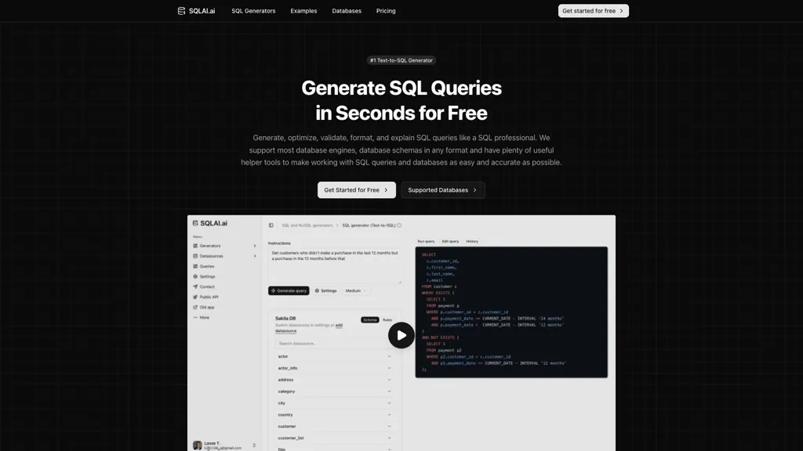Click the Generators icon in the sidebar

click(x=195, y=246)
